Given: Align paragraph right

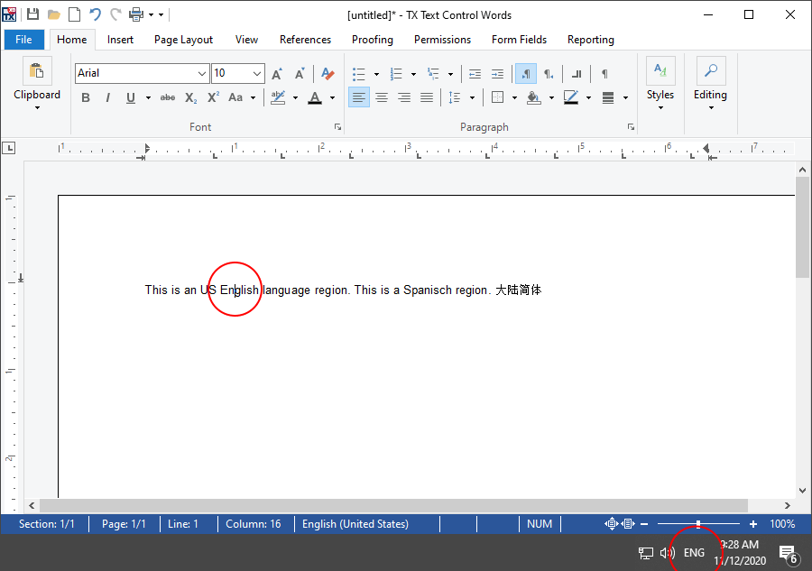Looking at the screenshot, I should (404, 97).
